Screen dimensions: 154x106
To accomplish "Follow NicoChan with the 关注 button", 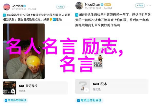I will pyautogui.click(x=140, y=6).
